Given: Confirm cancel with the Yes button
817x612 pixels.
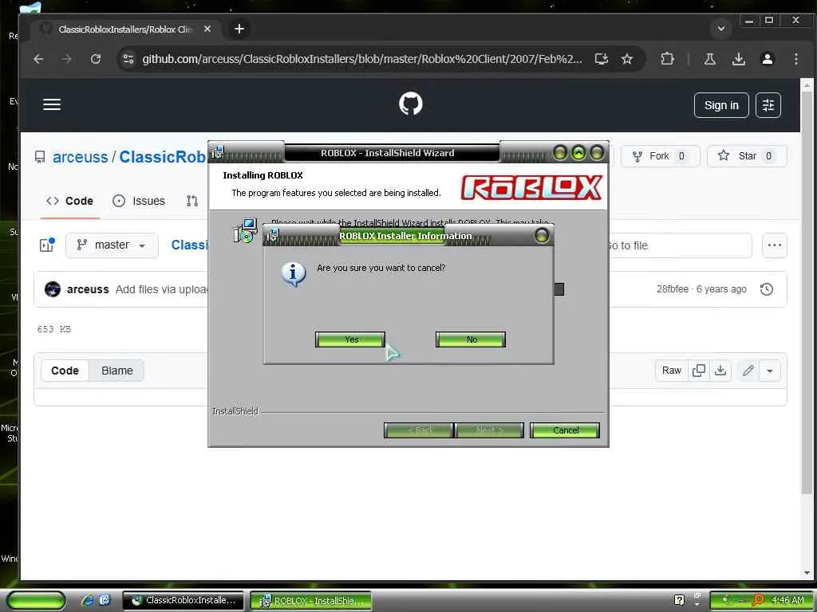Looking at the screenshot, I should click(350, 339).
